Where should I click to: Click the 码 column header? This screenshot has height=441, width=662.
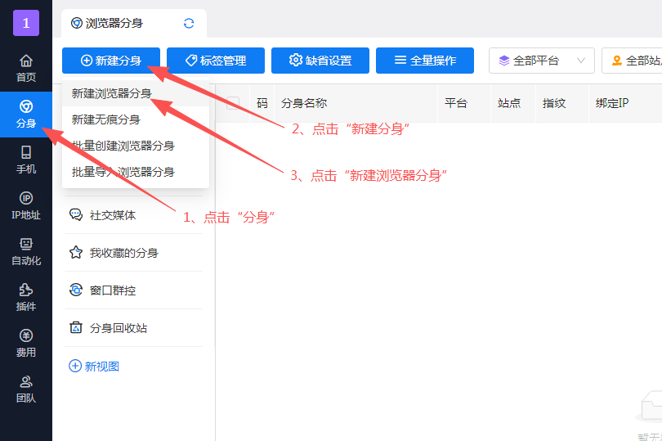[262, 103]
